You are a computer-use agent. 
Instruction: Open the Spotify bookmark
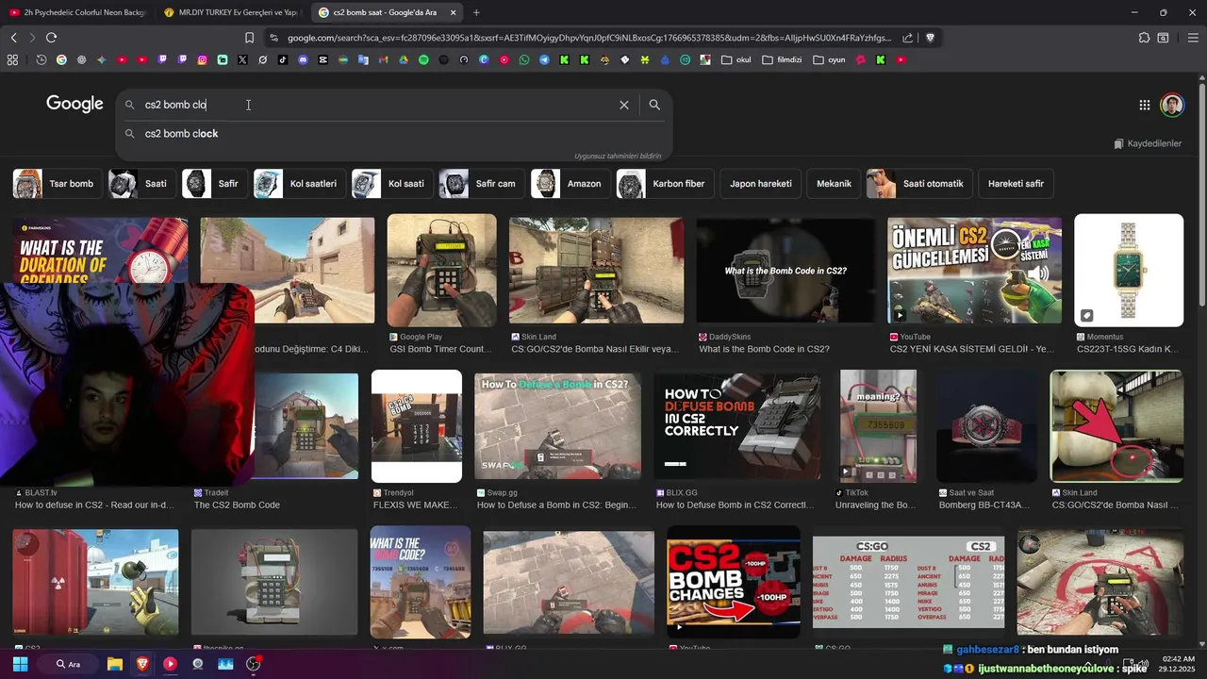point(423,59)
